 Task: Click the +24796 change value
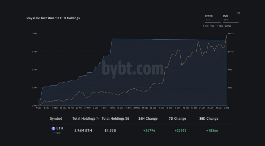(x=149, y=130)
